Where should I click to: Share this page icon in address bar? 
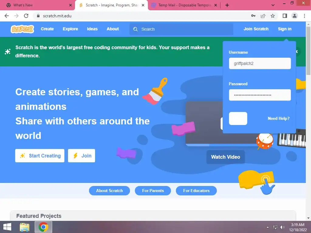tap(263, 16)
